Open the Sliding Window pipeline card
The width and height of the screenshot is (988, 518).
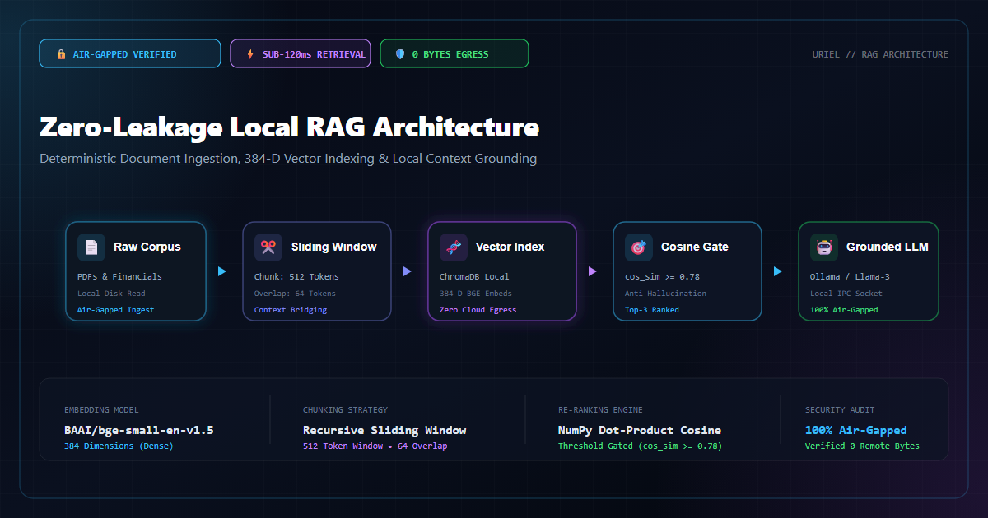pos(317,271)
